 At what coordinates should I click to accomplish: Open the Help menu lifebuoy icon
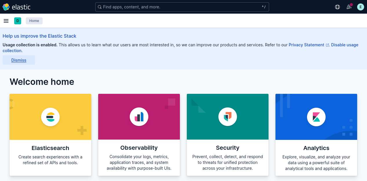click(x=337, y=7)
